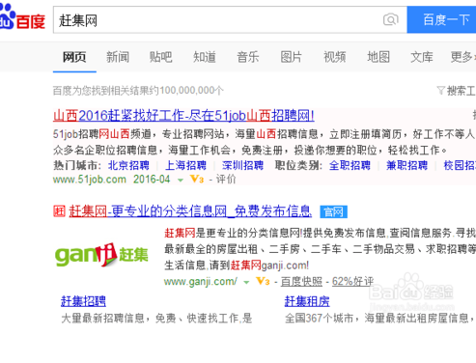The image size is (476, 363).
Task: Open the 62%好评 rating link
Action: click(x=353, y=282)
